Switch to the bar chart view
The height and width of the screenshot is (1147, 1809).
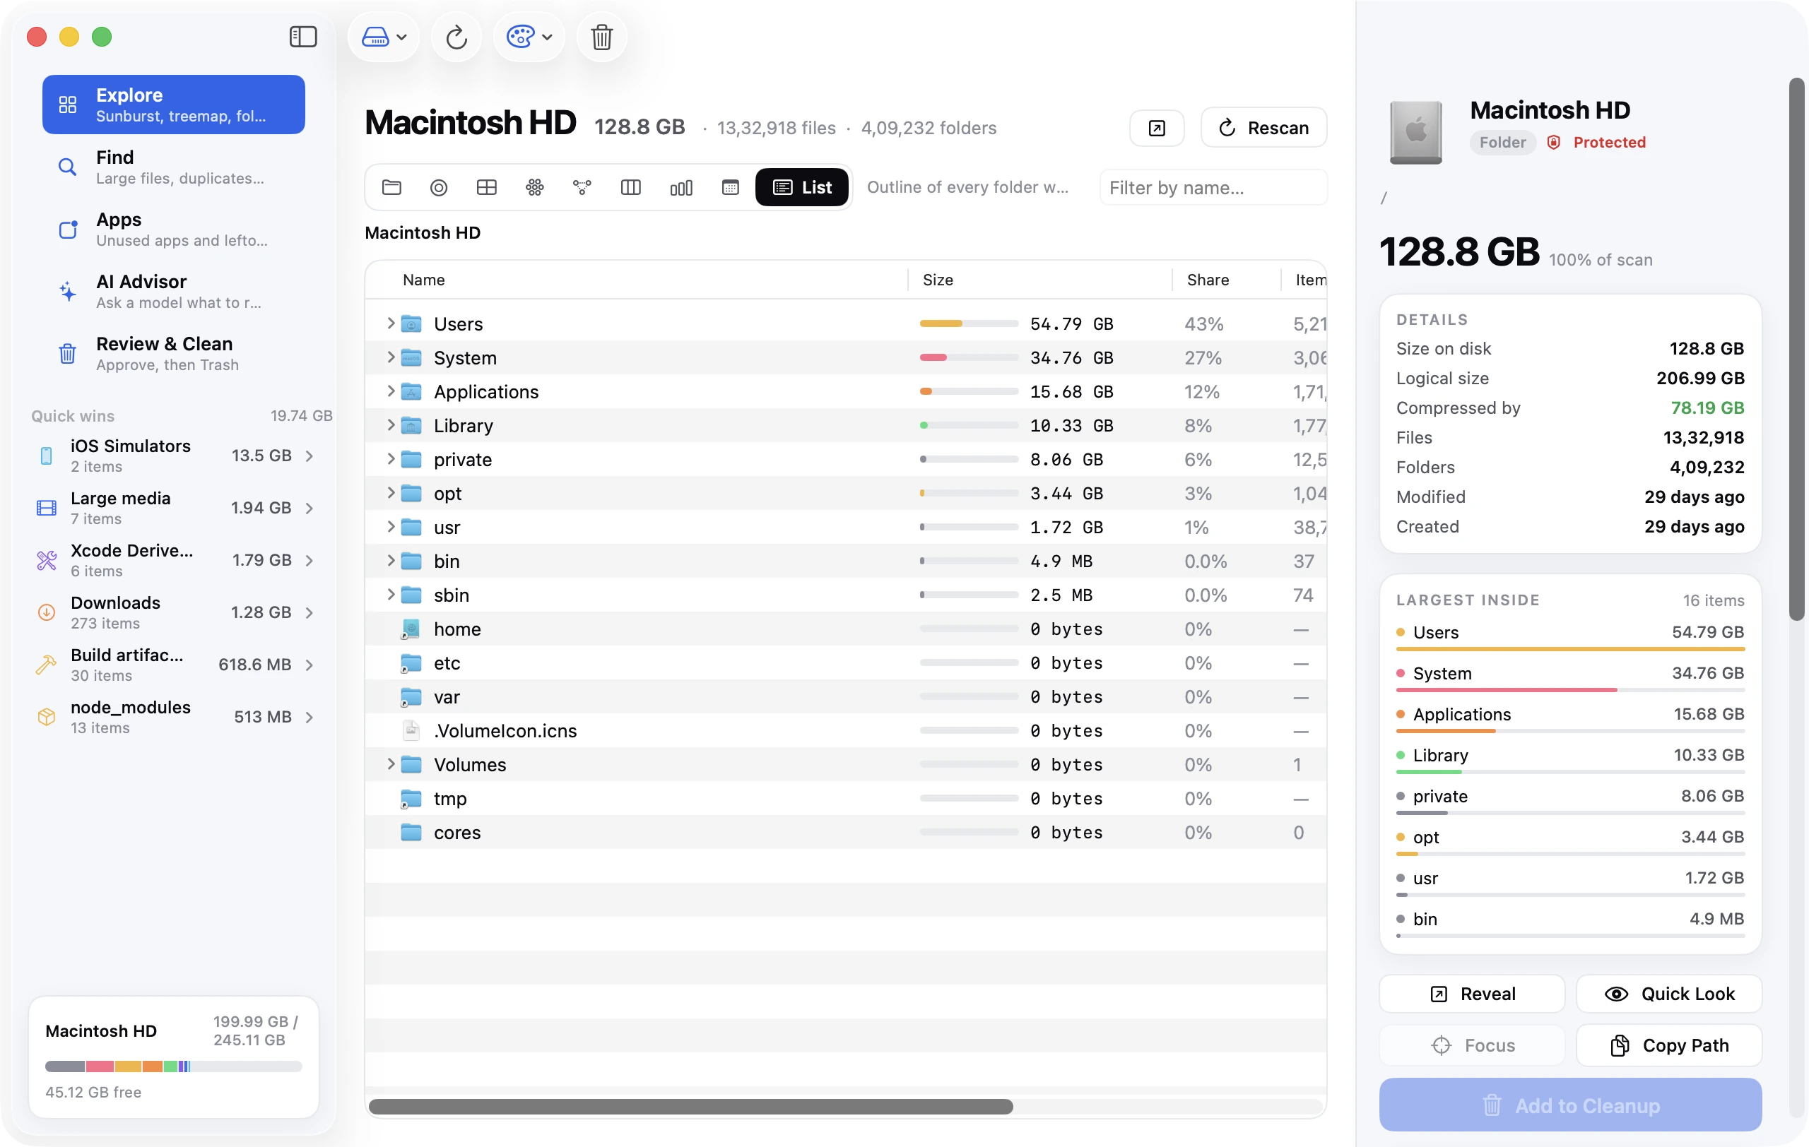pyautogui.click(x=680, y=187)
